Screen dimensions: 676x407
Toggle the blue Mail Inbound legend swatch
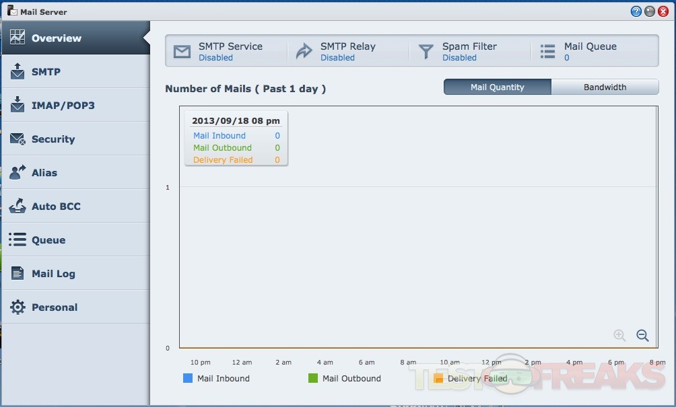(188, 379)
